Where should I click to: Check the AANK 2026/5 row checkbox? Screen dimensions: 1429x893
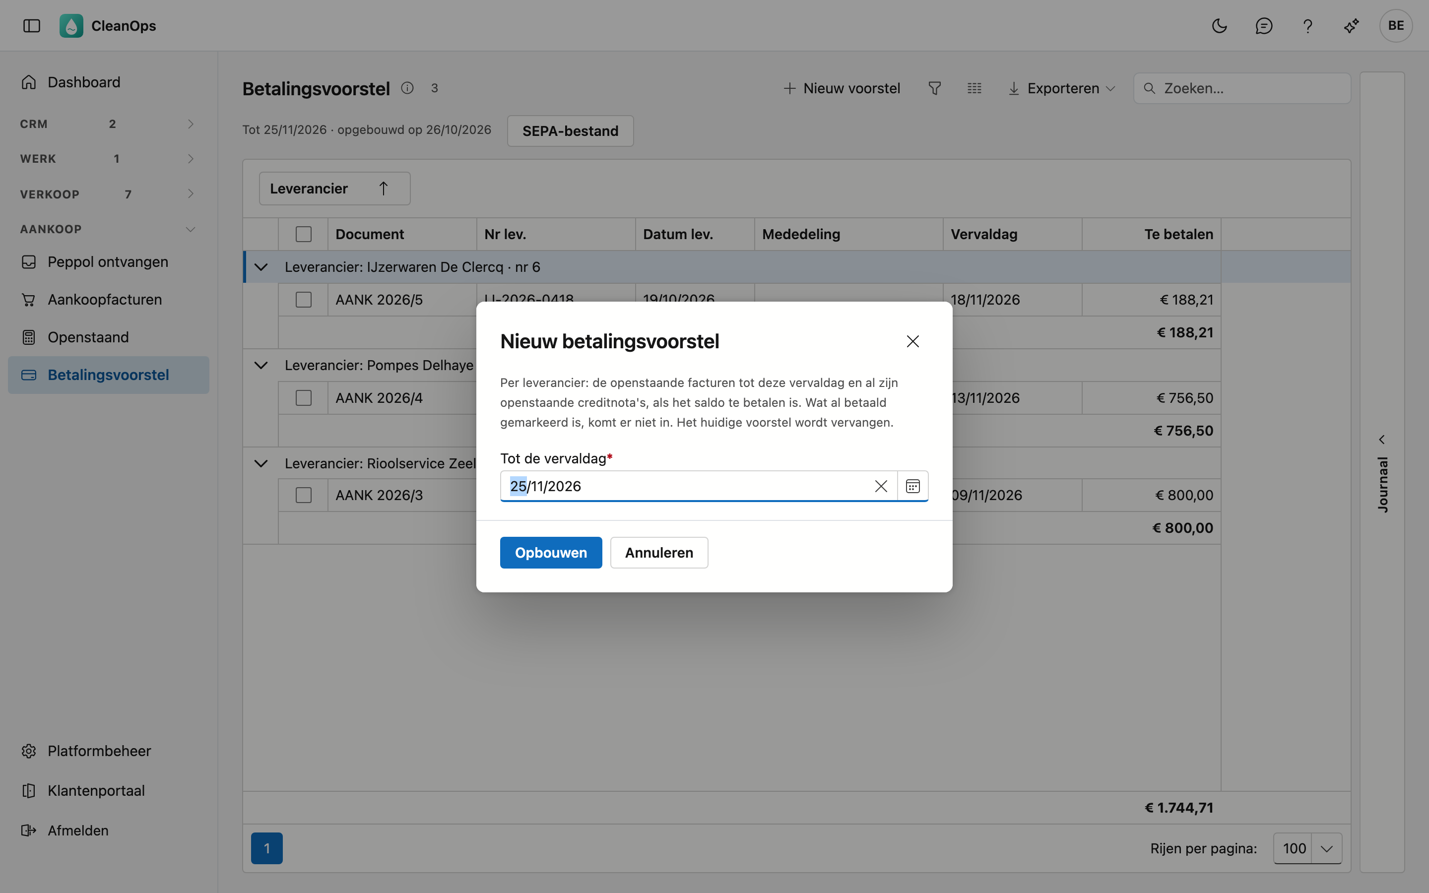pyautogui.click(x=304, y=300)
